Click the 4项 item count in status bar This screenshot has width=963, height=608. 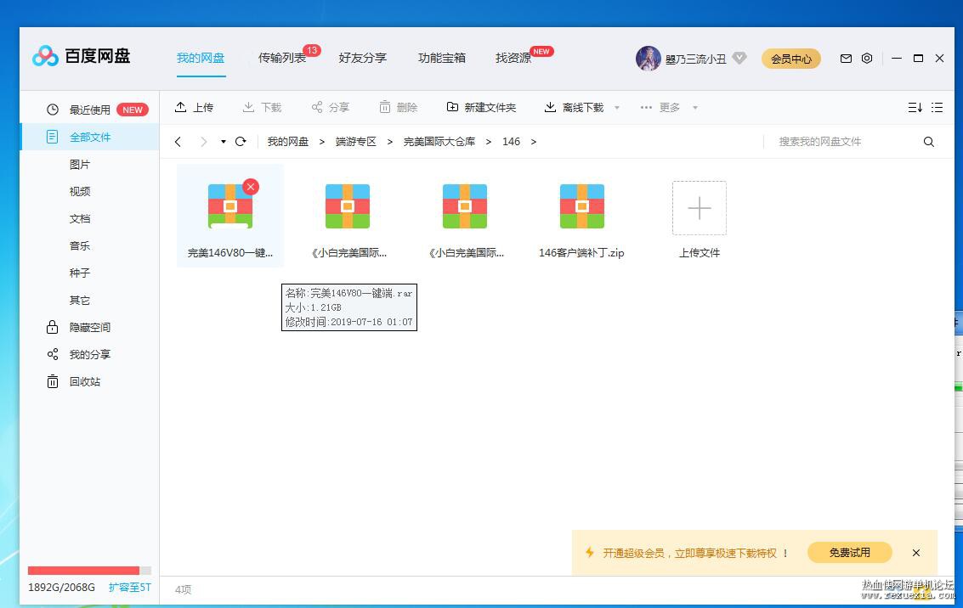183,589
